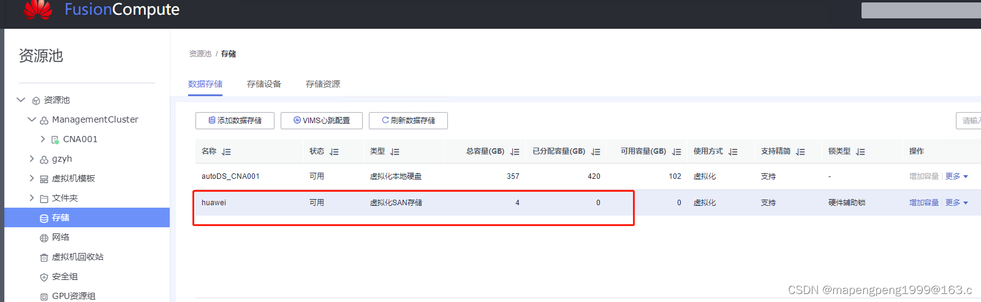
Task: Expand the 文件夹 tree node
Action: pos(32,198)
